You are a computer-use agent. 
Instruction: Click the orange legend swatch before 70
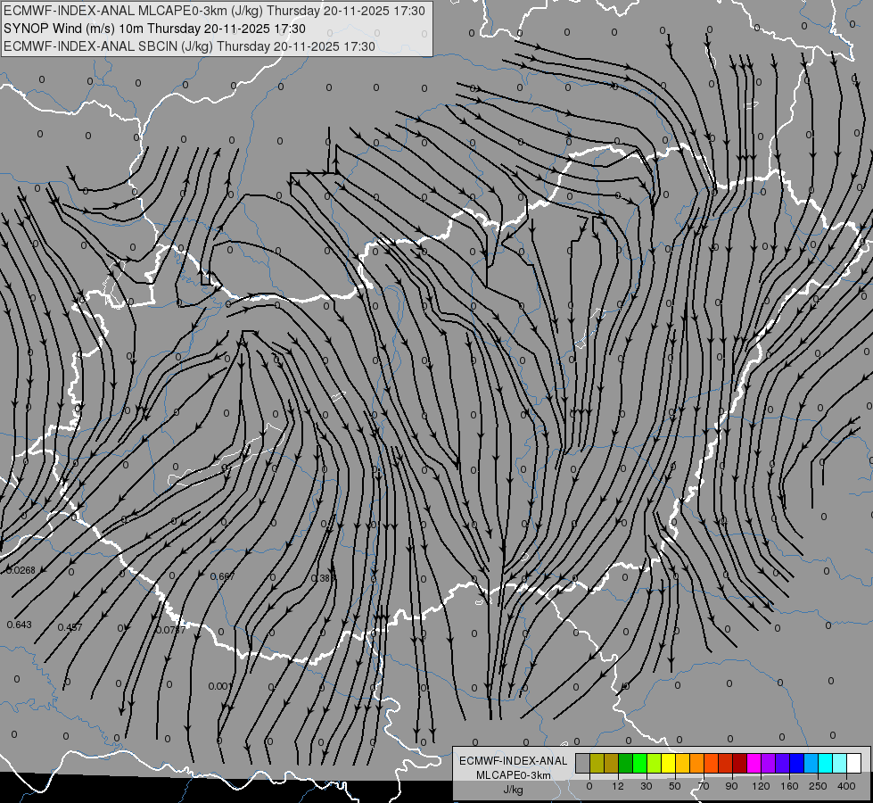[697, 763]
